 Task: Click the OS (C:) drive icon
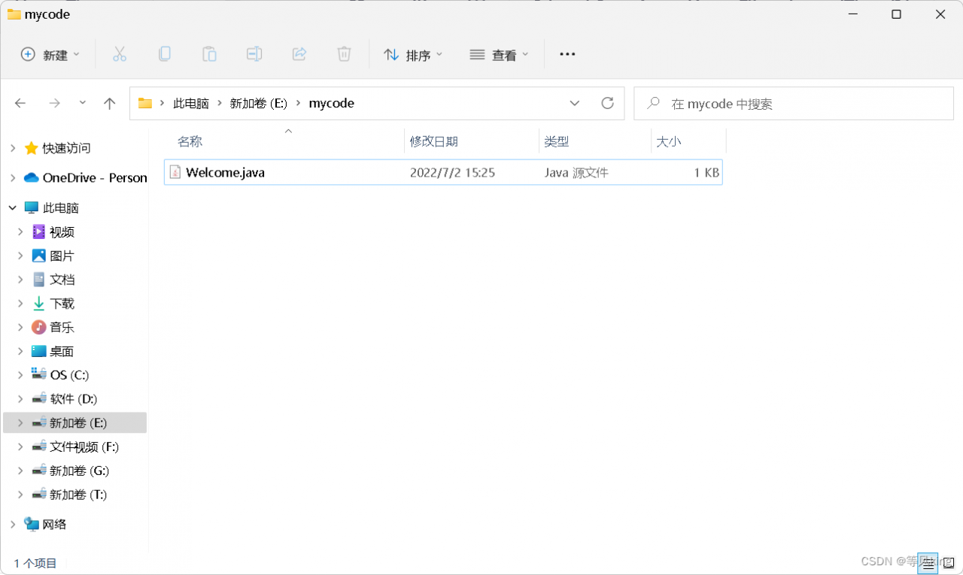click(38, 374)
